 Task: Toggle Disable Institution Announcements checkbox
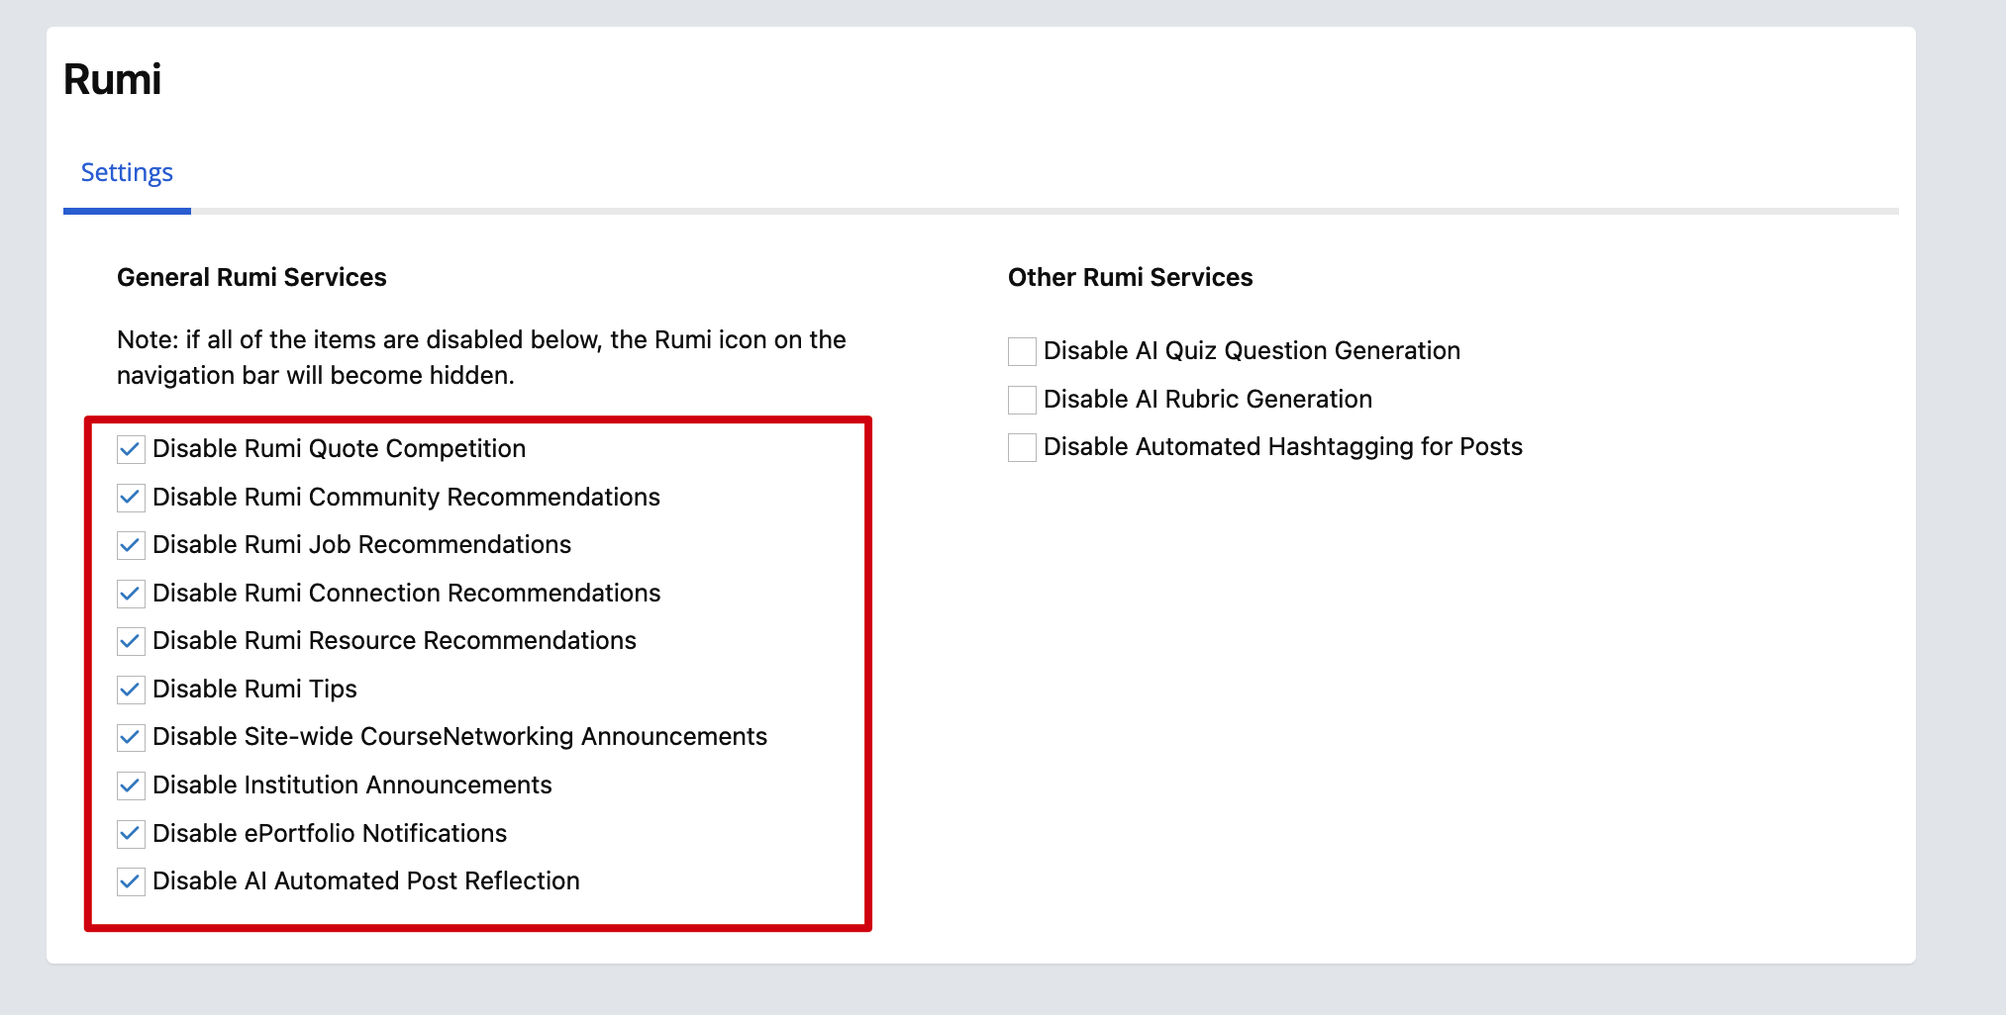tap(131, 785)
